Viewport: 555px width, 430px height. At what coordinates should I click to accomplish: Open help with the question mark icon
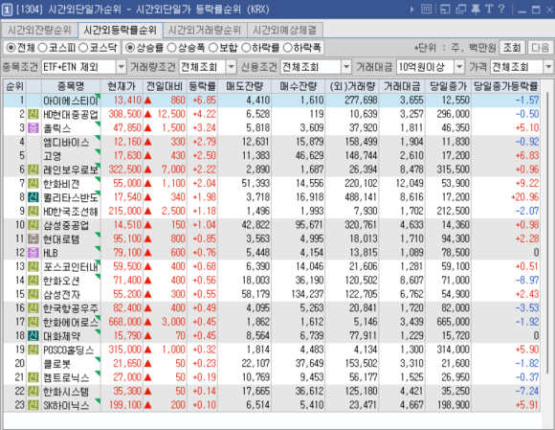pyautogui.click(x=501, y=10)
